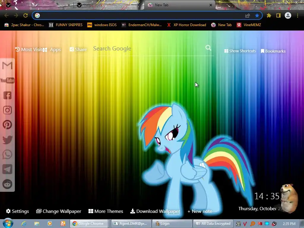Image resolution: width=304 pixels, height=228 pixels.
Task: Open the EndermanCH/Malw... bookmark
Action: [142, 25]
